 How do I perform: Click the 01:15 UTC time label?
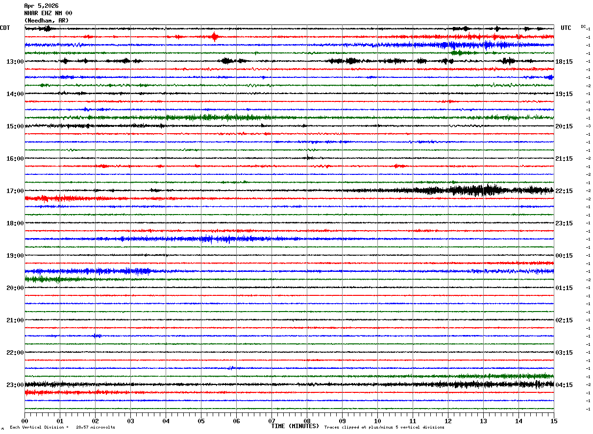click(564, 288)
